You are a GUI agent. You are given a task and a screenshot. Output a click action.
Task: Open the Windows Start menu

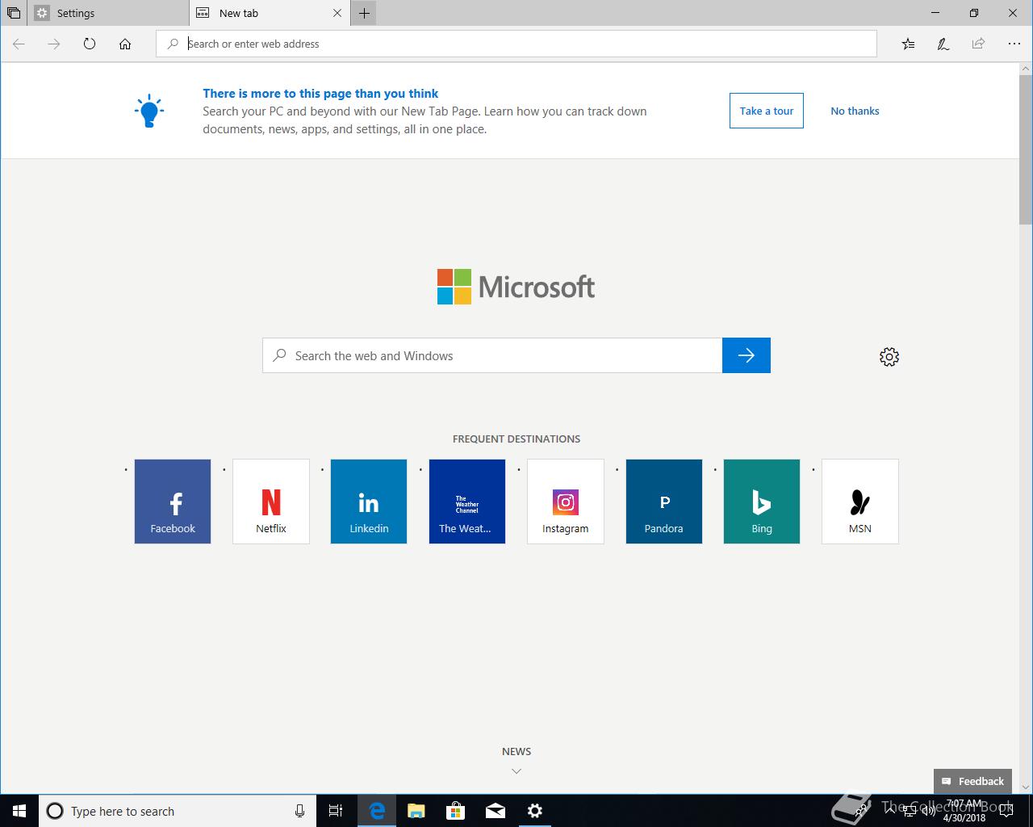coord(19,811)
